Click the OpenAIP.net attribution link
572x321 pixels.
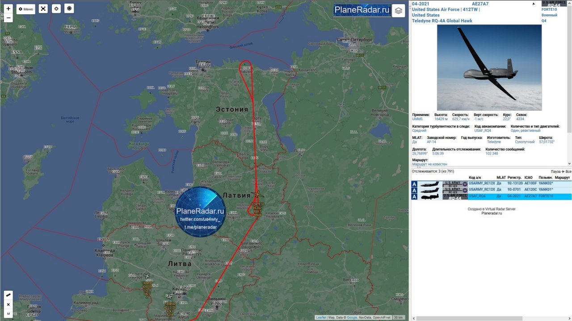point(381,317)
